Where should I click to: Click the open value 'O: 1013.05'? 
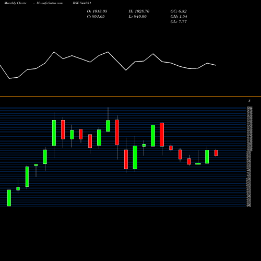click(x=97, y=11)
